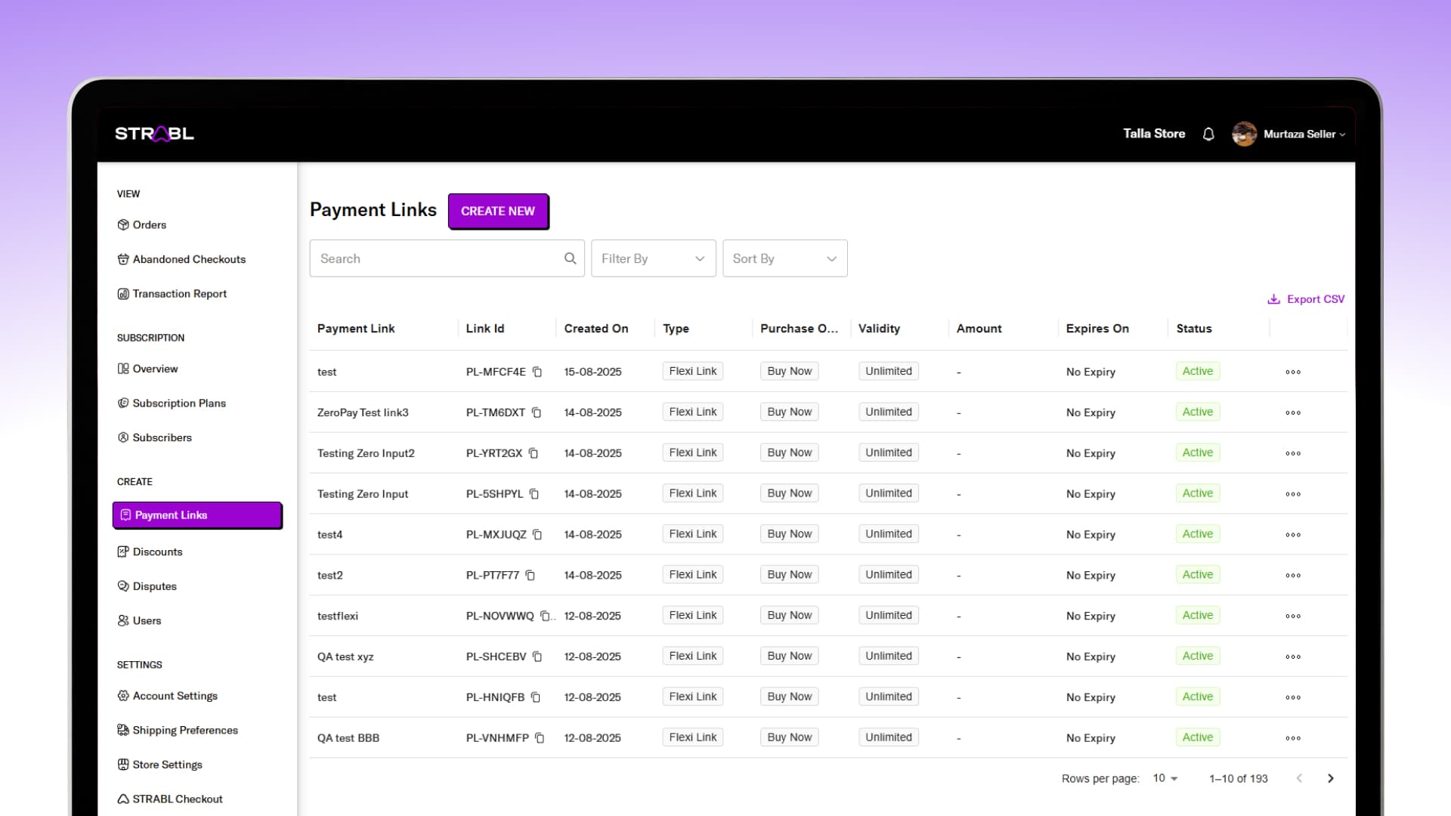Click the search magnifier icon

click(x=571, y=258)
